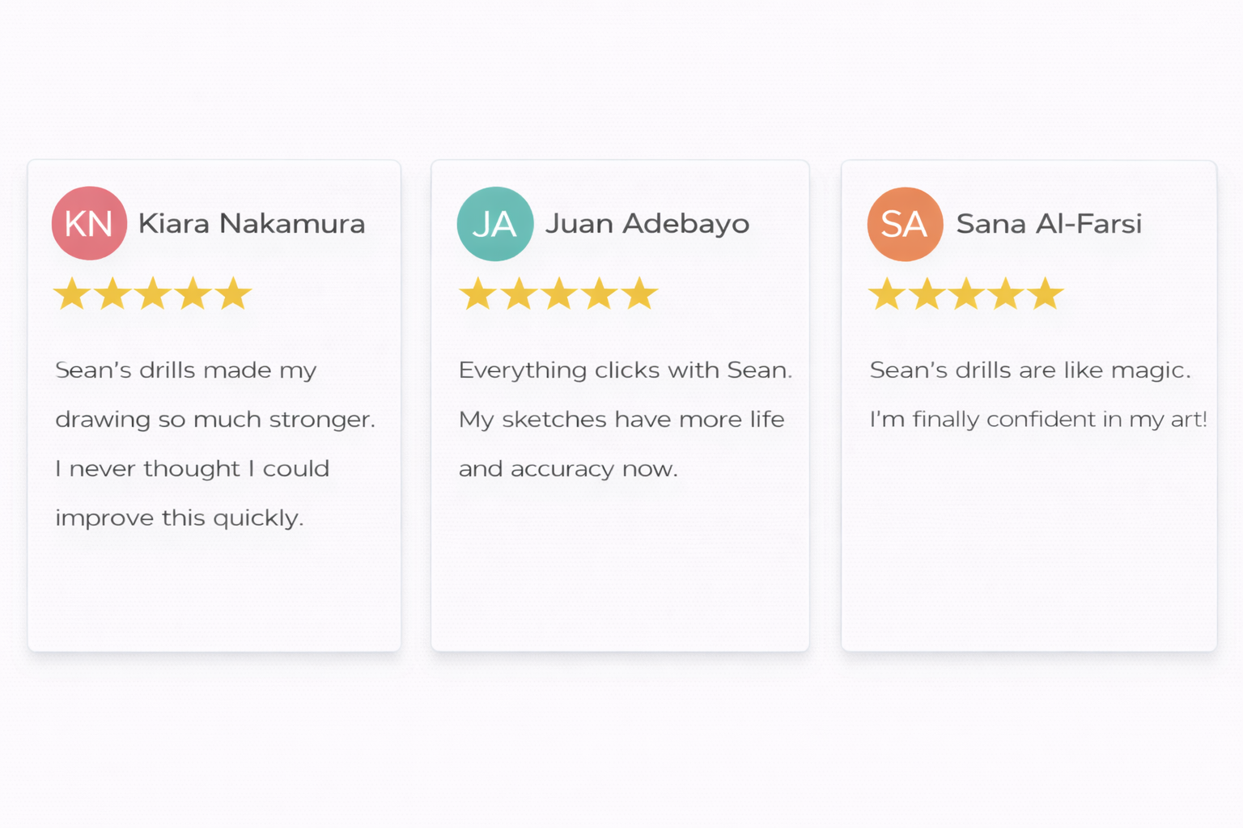Image resolution: width=1243 pixels, height=828 pixels.
Task: Click the name Juan Adebayo
Action: pos(647,224)
